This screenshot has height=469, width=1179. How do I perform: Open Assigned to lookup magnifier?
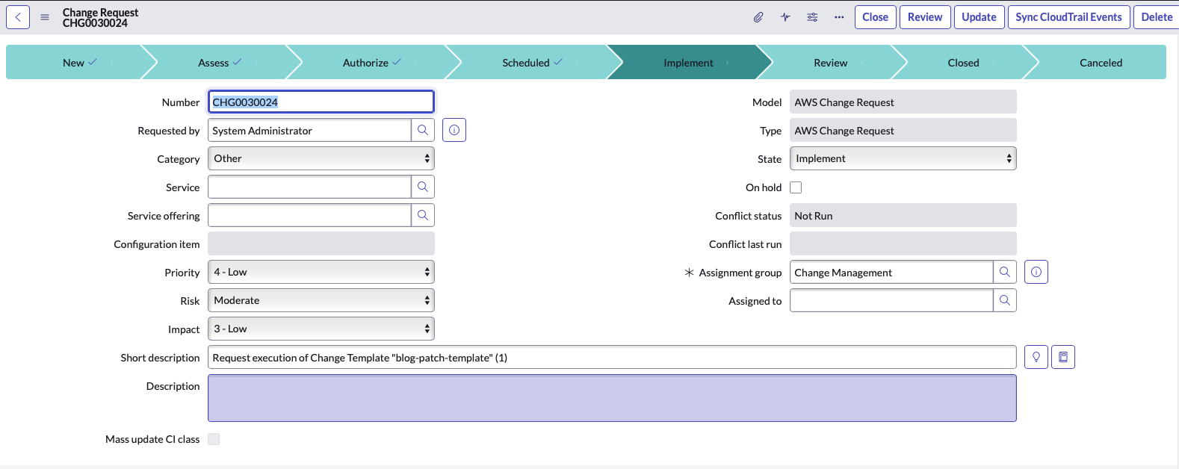pyautogui.click(x=1005, y=300)
